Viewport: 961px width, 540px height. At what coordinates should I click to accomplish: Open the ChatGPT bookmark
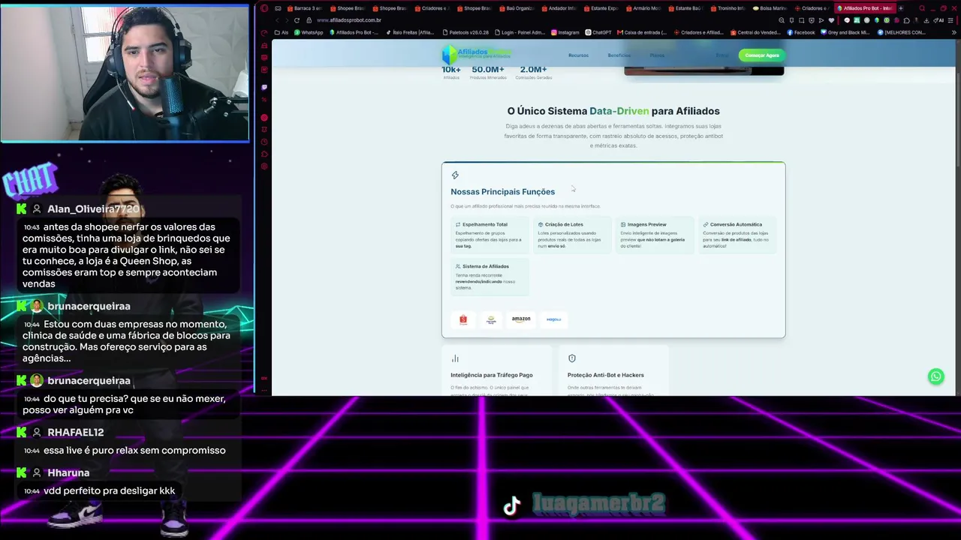click(598, 33)
